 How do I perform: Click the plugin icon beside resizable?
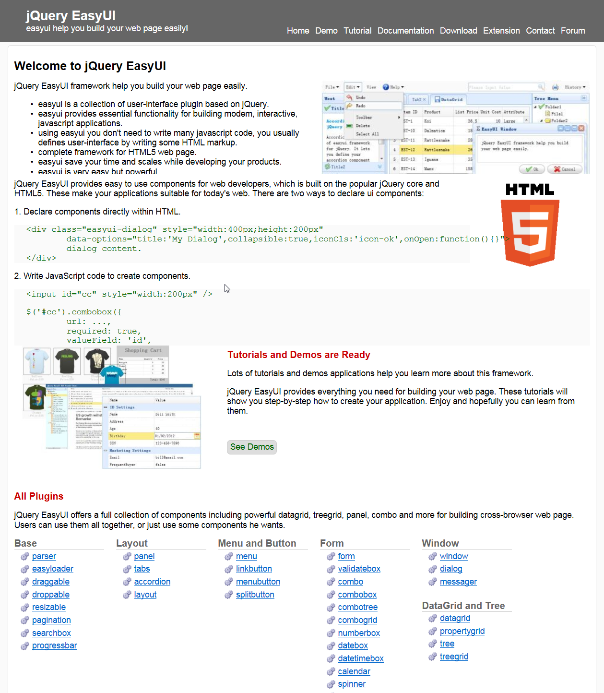[25, 608]
